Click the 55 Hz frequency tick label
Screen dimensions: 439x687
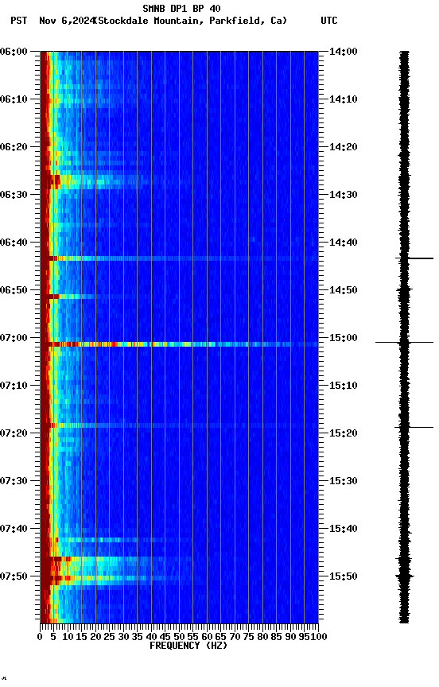(x=193, y=637)
